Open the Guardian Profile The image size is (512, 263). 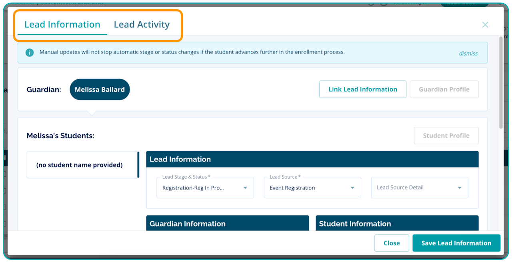coord(444,89)
